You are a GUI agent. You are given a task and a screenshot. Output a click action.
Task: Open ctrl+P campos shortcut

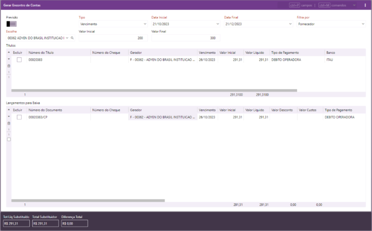(x=300, y=5)
